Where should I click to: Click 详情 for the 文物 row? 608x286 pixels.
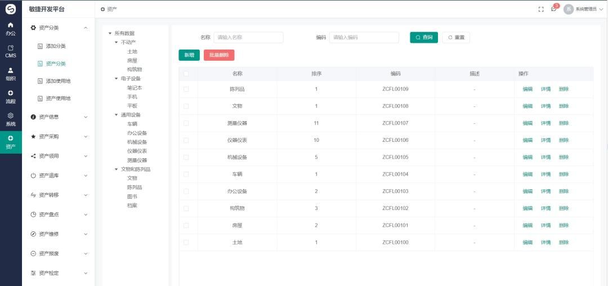pyautogui.click(x=546, y=106)
